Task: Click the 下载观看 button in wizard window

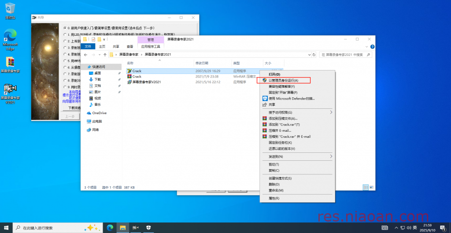Action: 71,108
